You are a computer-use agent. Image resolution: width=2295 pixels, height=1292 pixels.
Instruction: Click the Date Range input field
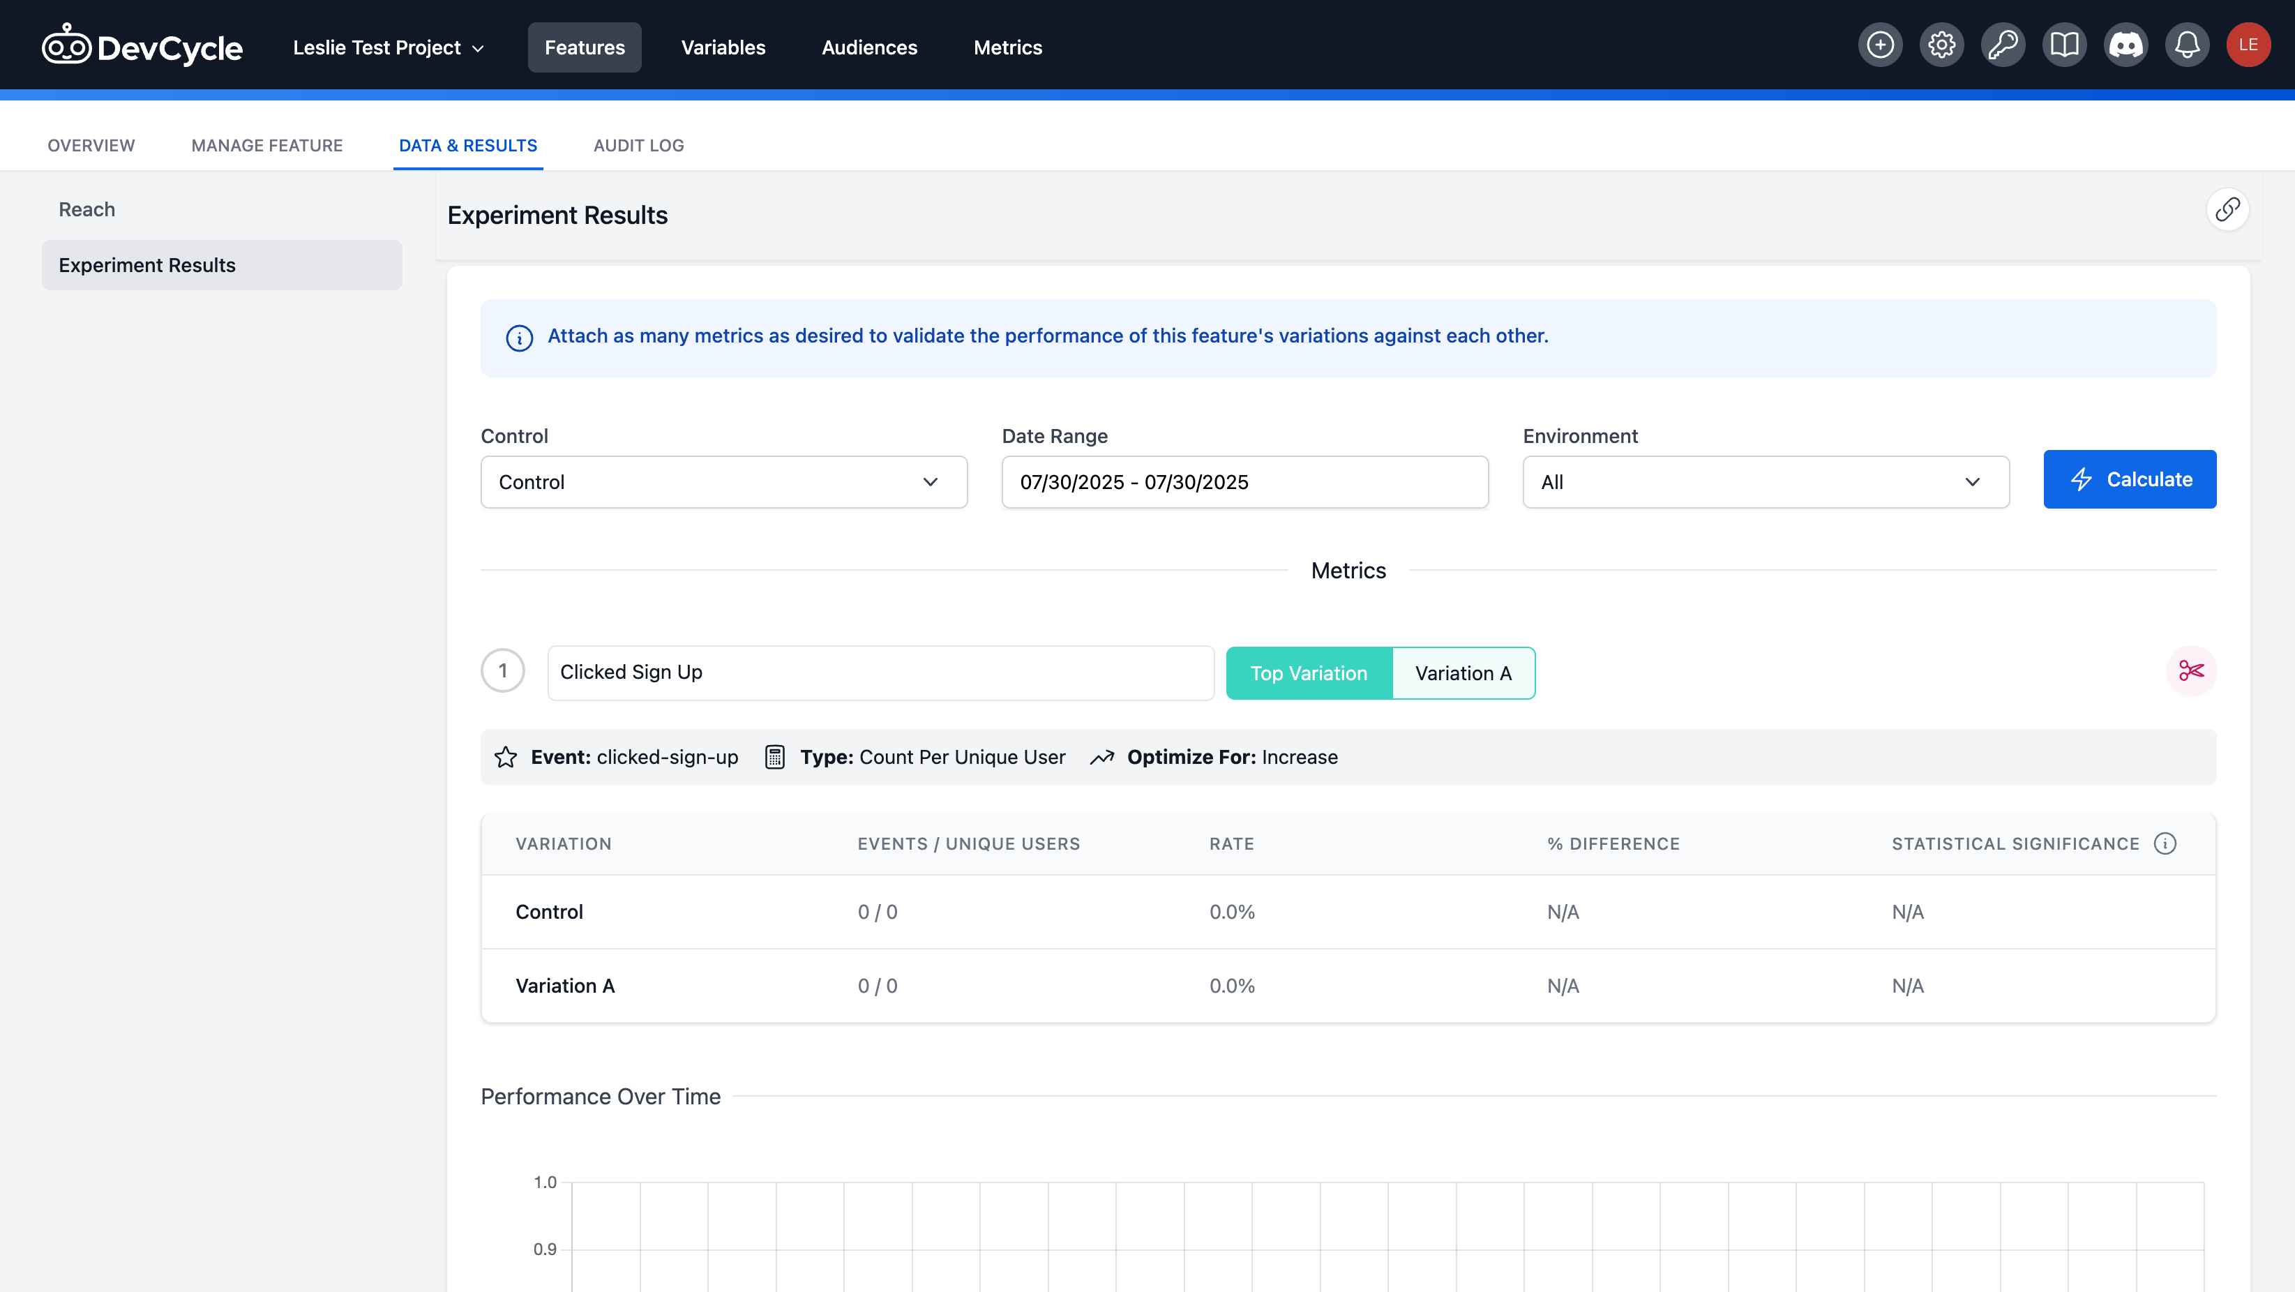pyautogui.click(x=1244, y=482)
